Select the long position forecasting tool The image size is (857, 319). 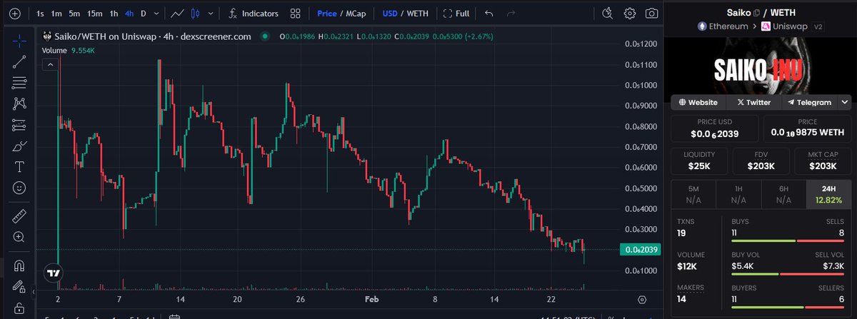[19, 126]
